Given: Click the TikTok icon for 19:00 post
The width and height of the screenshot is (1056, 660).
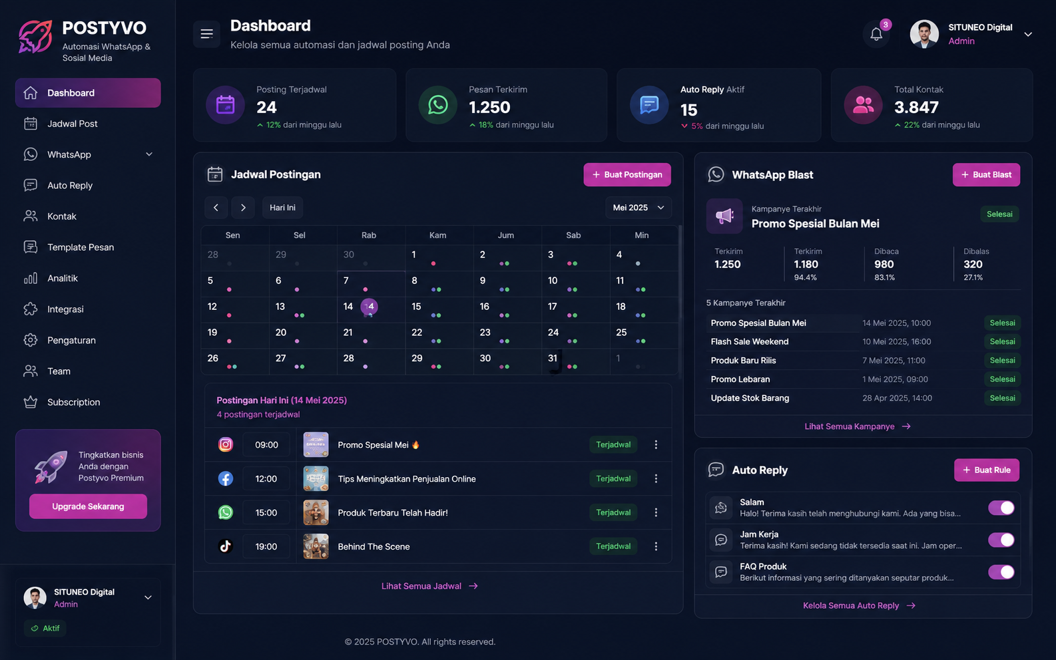Looking at the screenshot, I should click(226, 546).
